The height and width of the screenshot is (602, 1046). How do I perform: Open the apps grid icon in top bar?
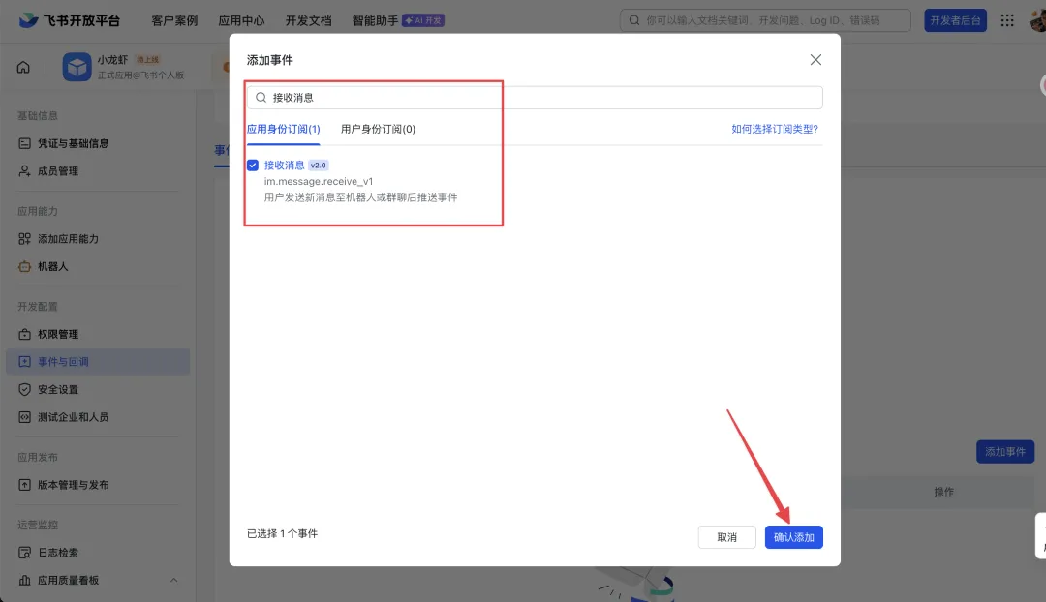(1007, 20)
